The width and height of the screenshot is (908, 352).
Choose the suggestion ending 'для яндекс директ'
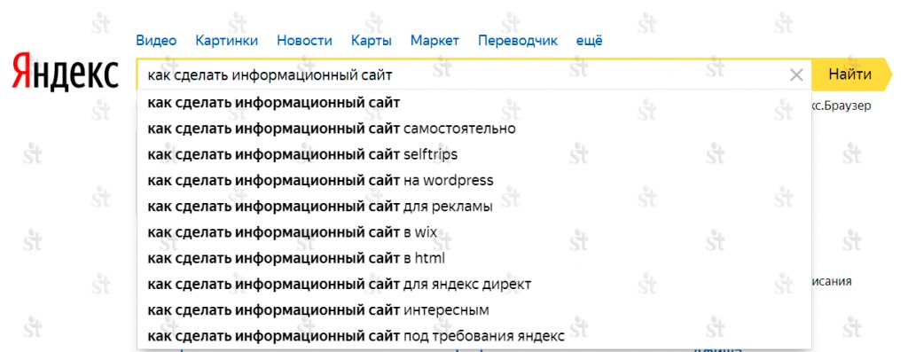pos(474,285)
